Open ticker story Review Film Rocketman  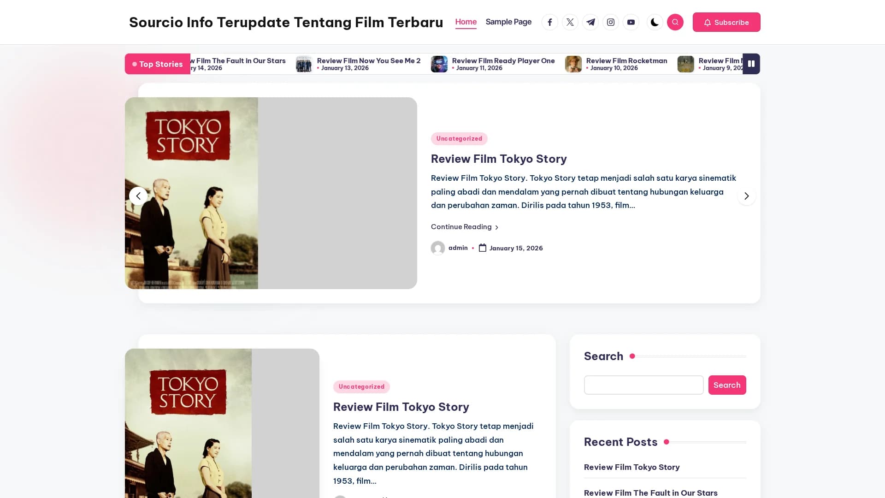point(626,60)
